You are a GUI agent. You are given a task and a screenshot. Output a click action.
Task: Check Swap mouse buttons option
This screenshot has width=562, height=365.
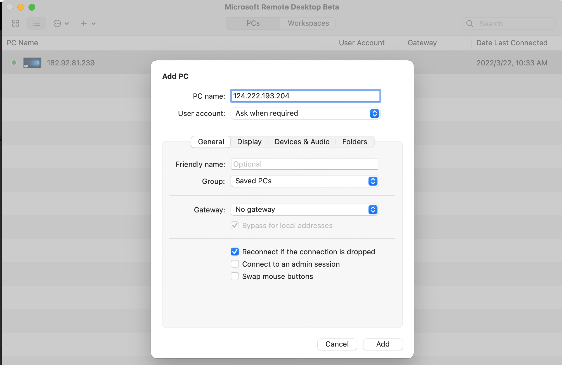235,276
